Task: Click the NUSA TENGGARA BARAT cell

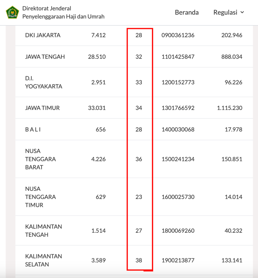Action: 40,159
